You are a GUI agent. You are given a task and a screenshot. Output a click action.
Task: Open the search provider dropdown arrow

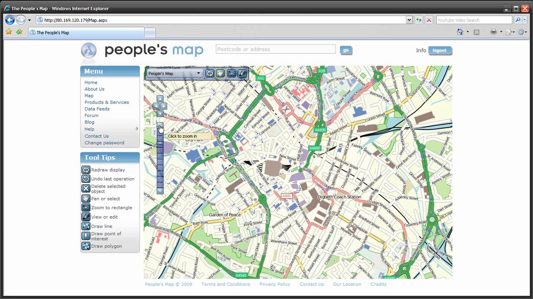tap(525, 20)
